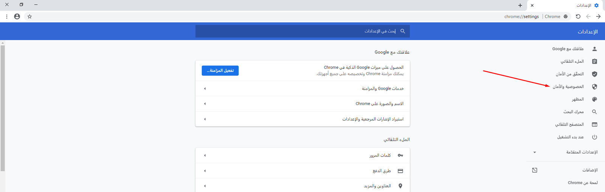Reload the page with the refresh icon
Screen dimensions: 605x192
578,17
